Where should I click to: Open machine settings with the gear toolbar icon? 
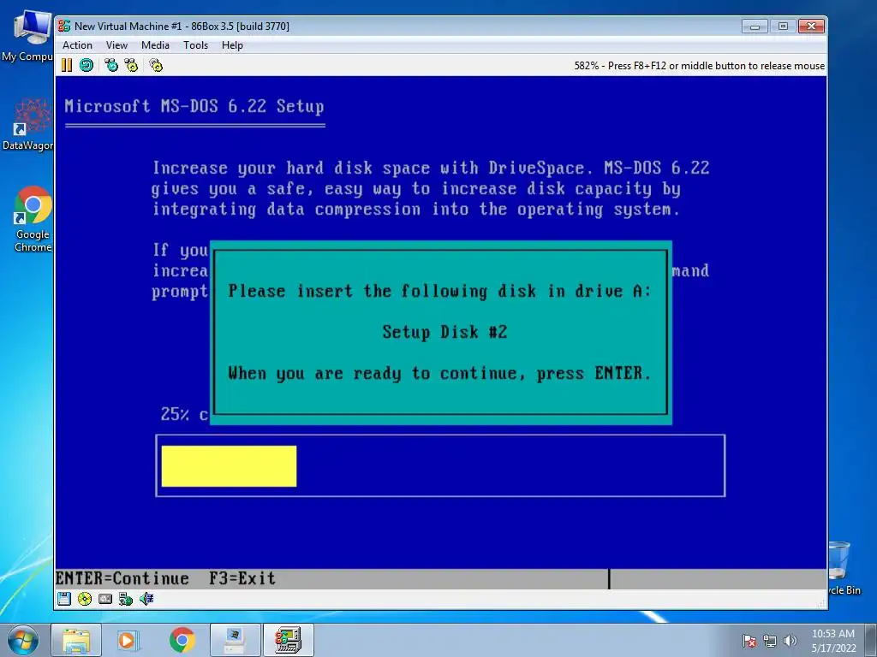point(156,65)
